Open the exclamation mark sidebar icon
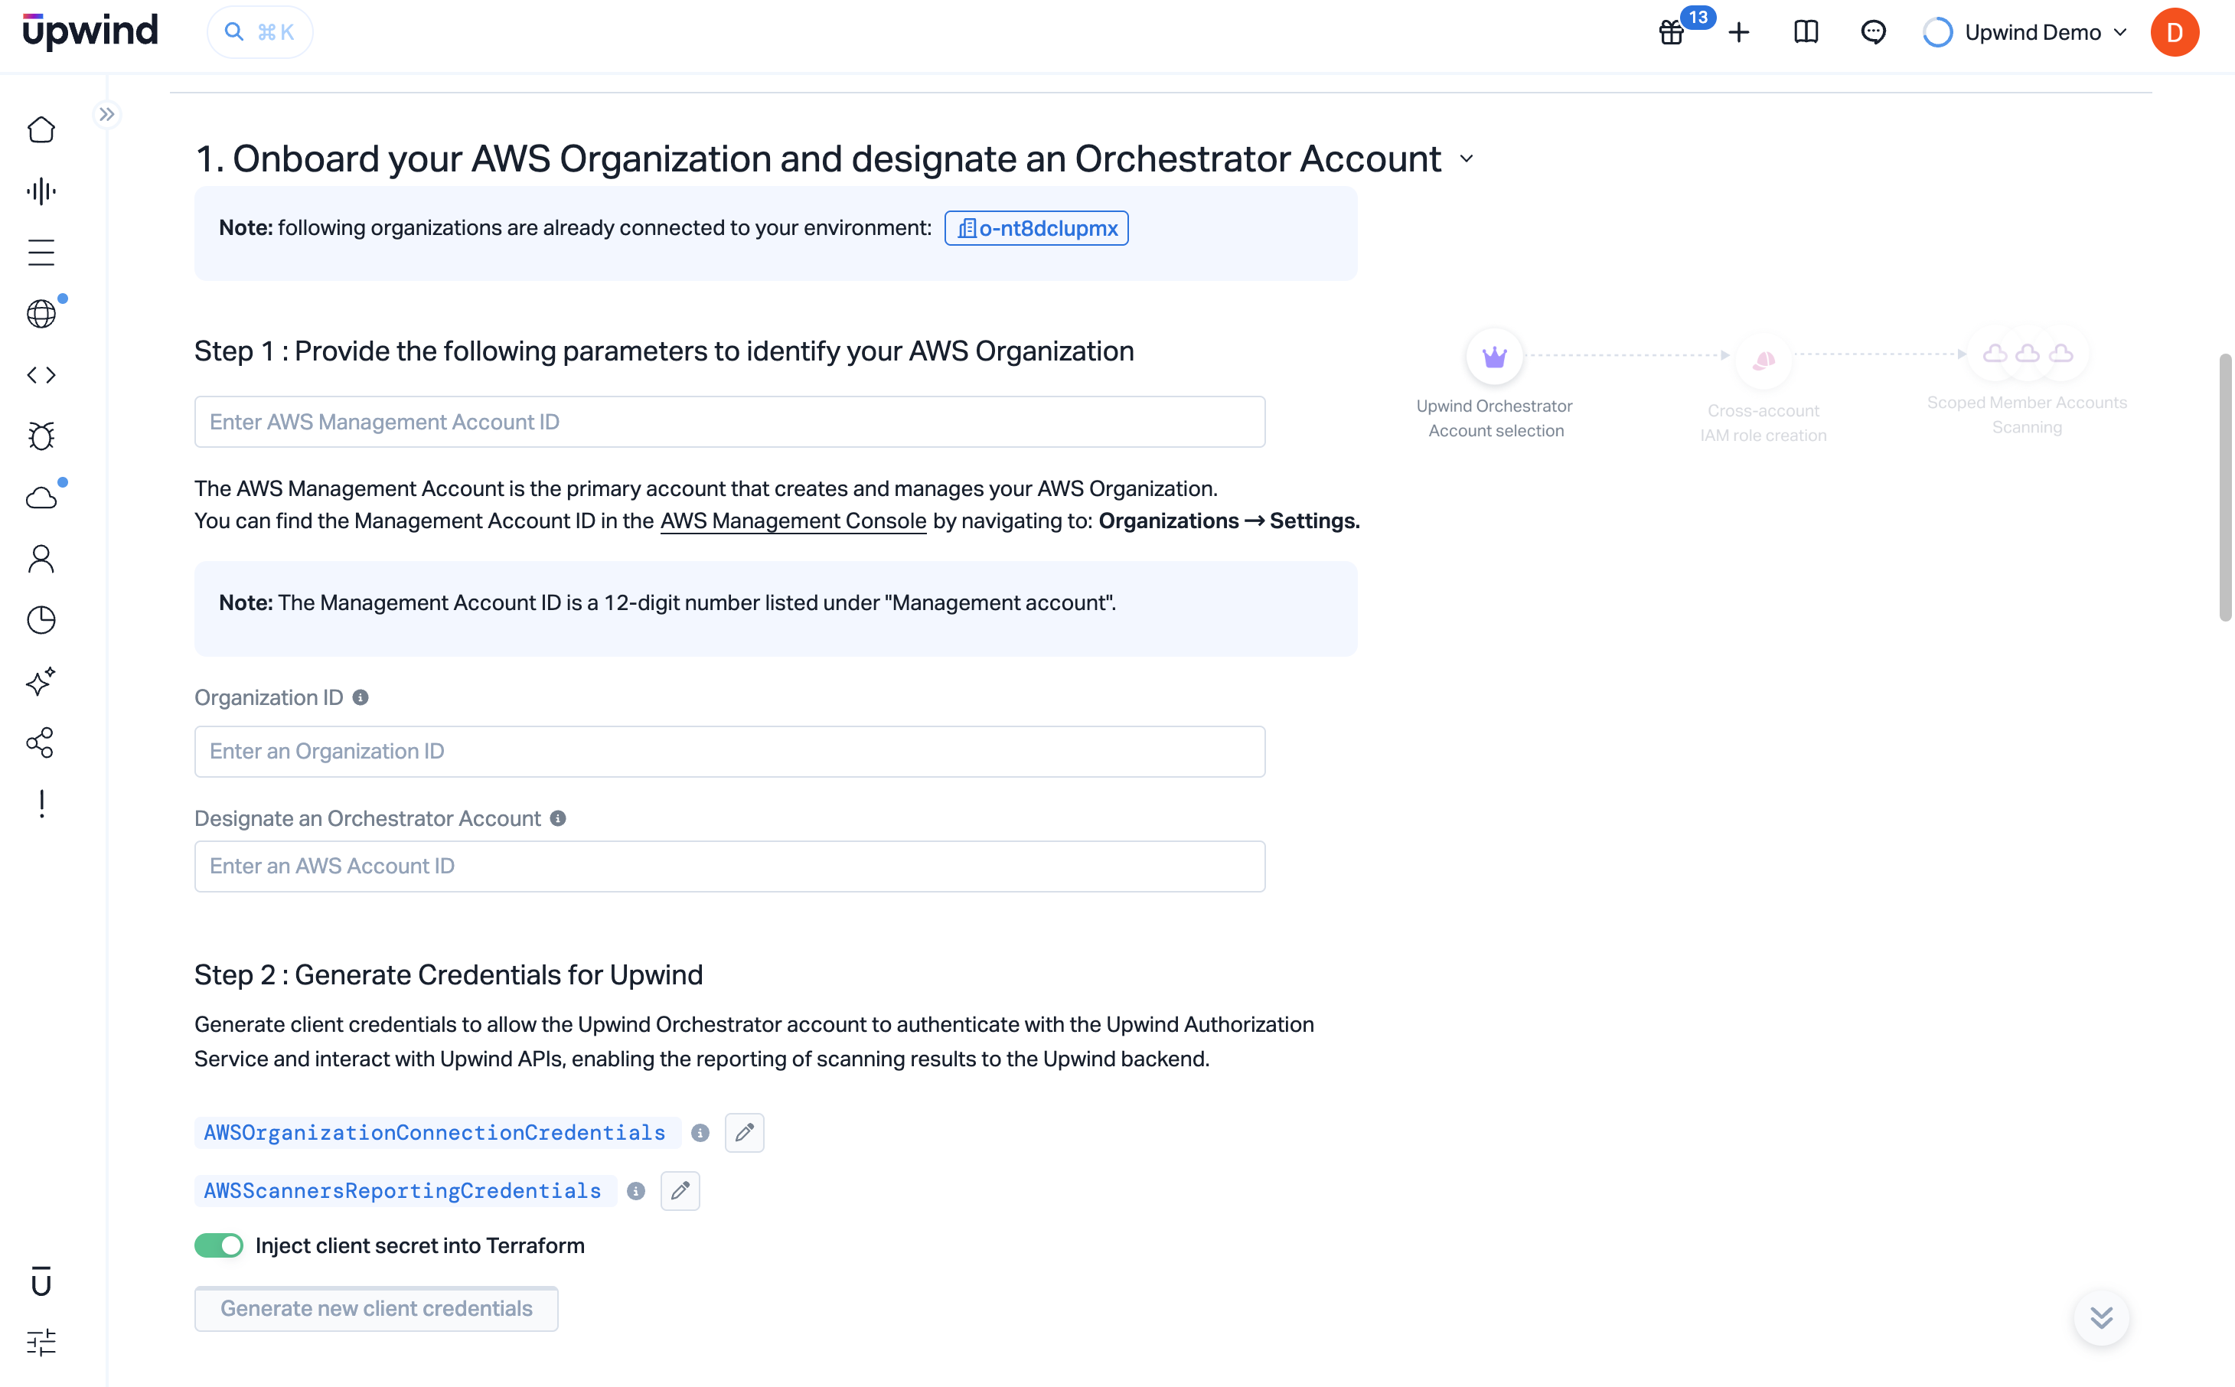Viewport: 2235px width, 1387px height. pyautogui.click(x=41, y=804)
